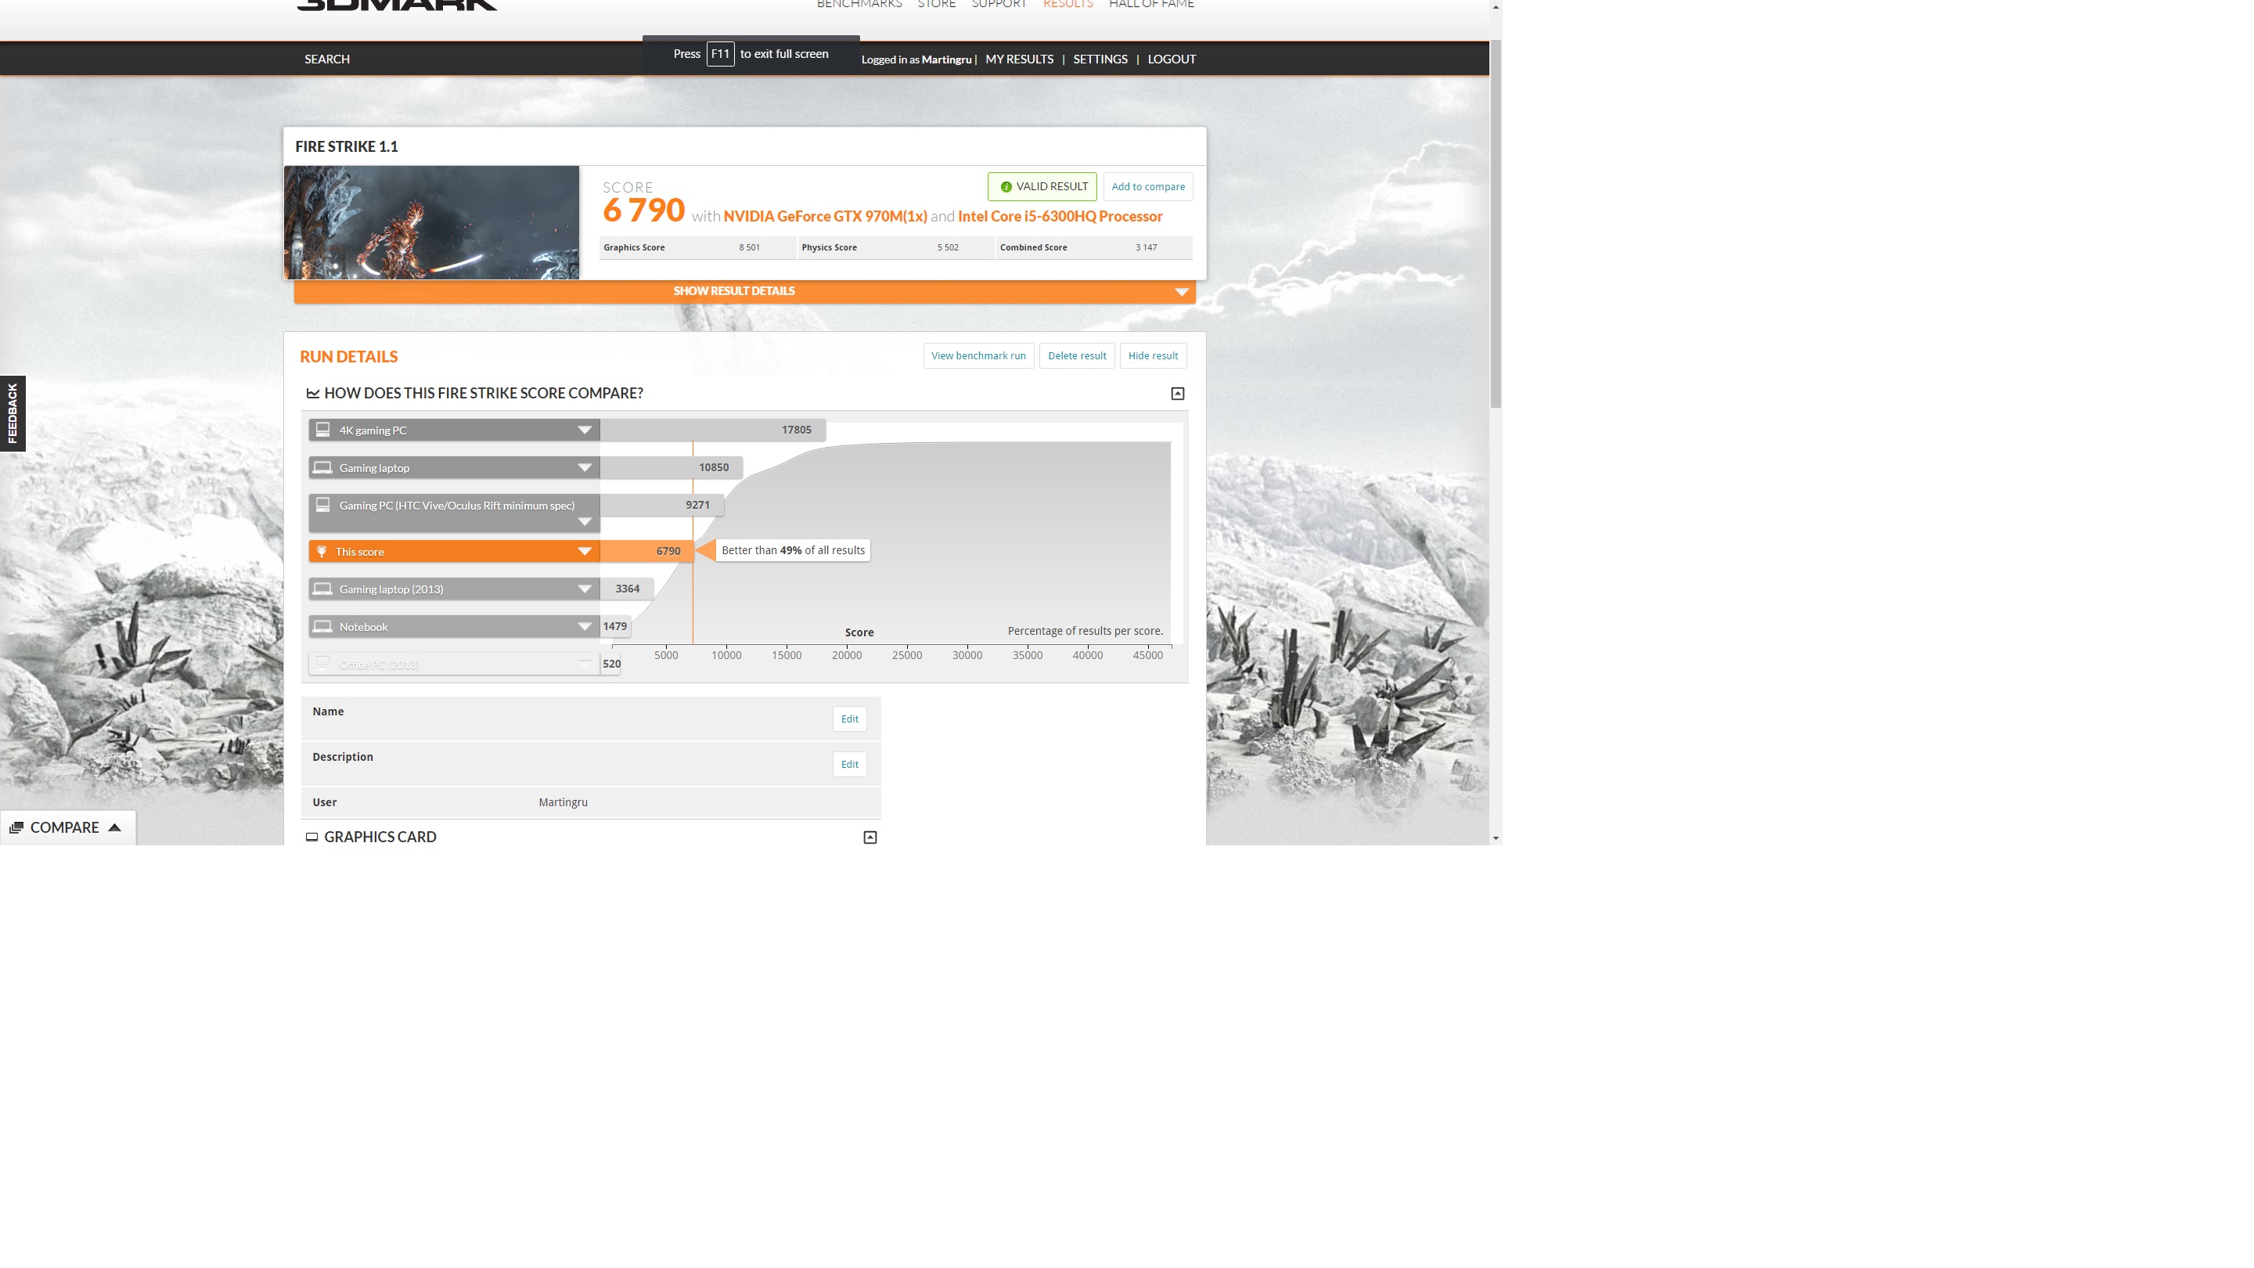
Task: Click Physics Score value 5 502
Action: pyautogui.click(x=948, y=247)
